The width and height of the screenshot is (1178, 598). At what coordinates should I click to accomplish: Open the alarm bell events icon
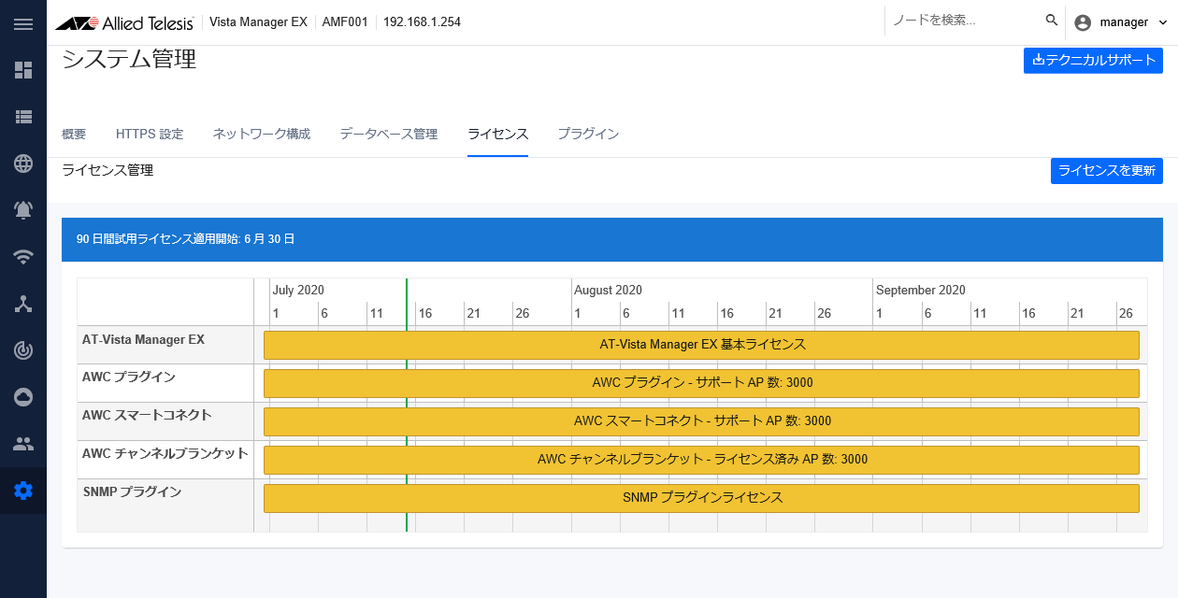click(x=23, y=210)
